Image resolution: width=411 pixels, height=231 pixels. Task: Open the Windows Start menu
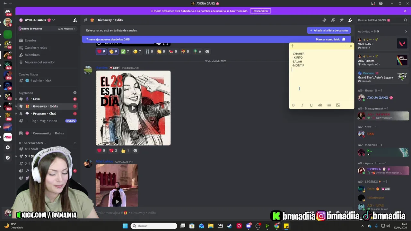click(x=125, y=226)
